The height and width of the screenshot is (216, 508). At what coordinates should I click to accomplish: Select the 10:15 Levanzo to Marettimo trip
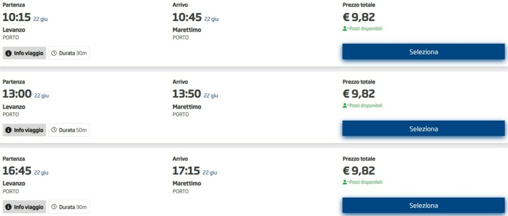(x=424, y=52)
